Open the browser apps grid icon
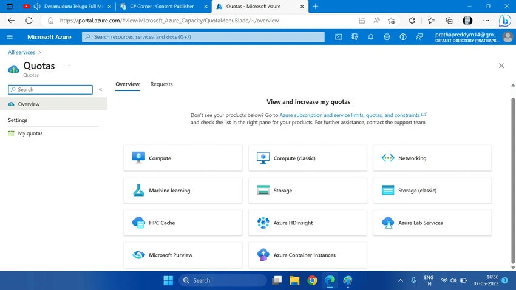 pos(362,21)
